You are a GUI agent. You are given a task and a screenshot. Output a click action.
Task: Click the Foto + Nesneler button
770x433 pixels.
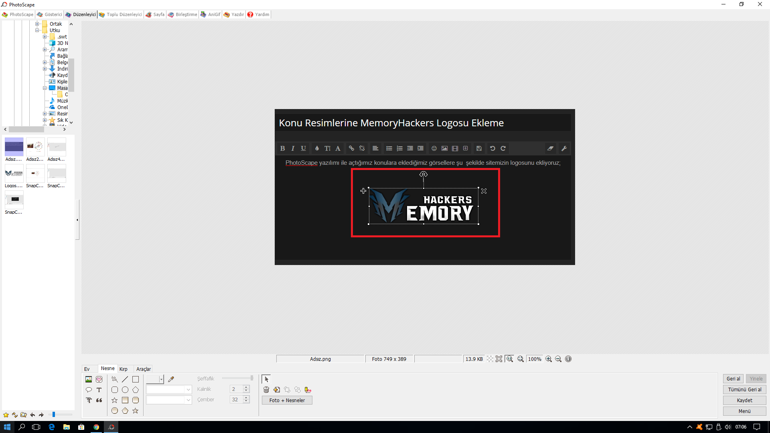(287, 401)
